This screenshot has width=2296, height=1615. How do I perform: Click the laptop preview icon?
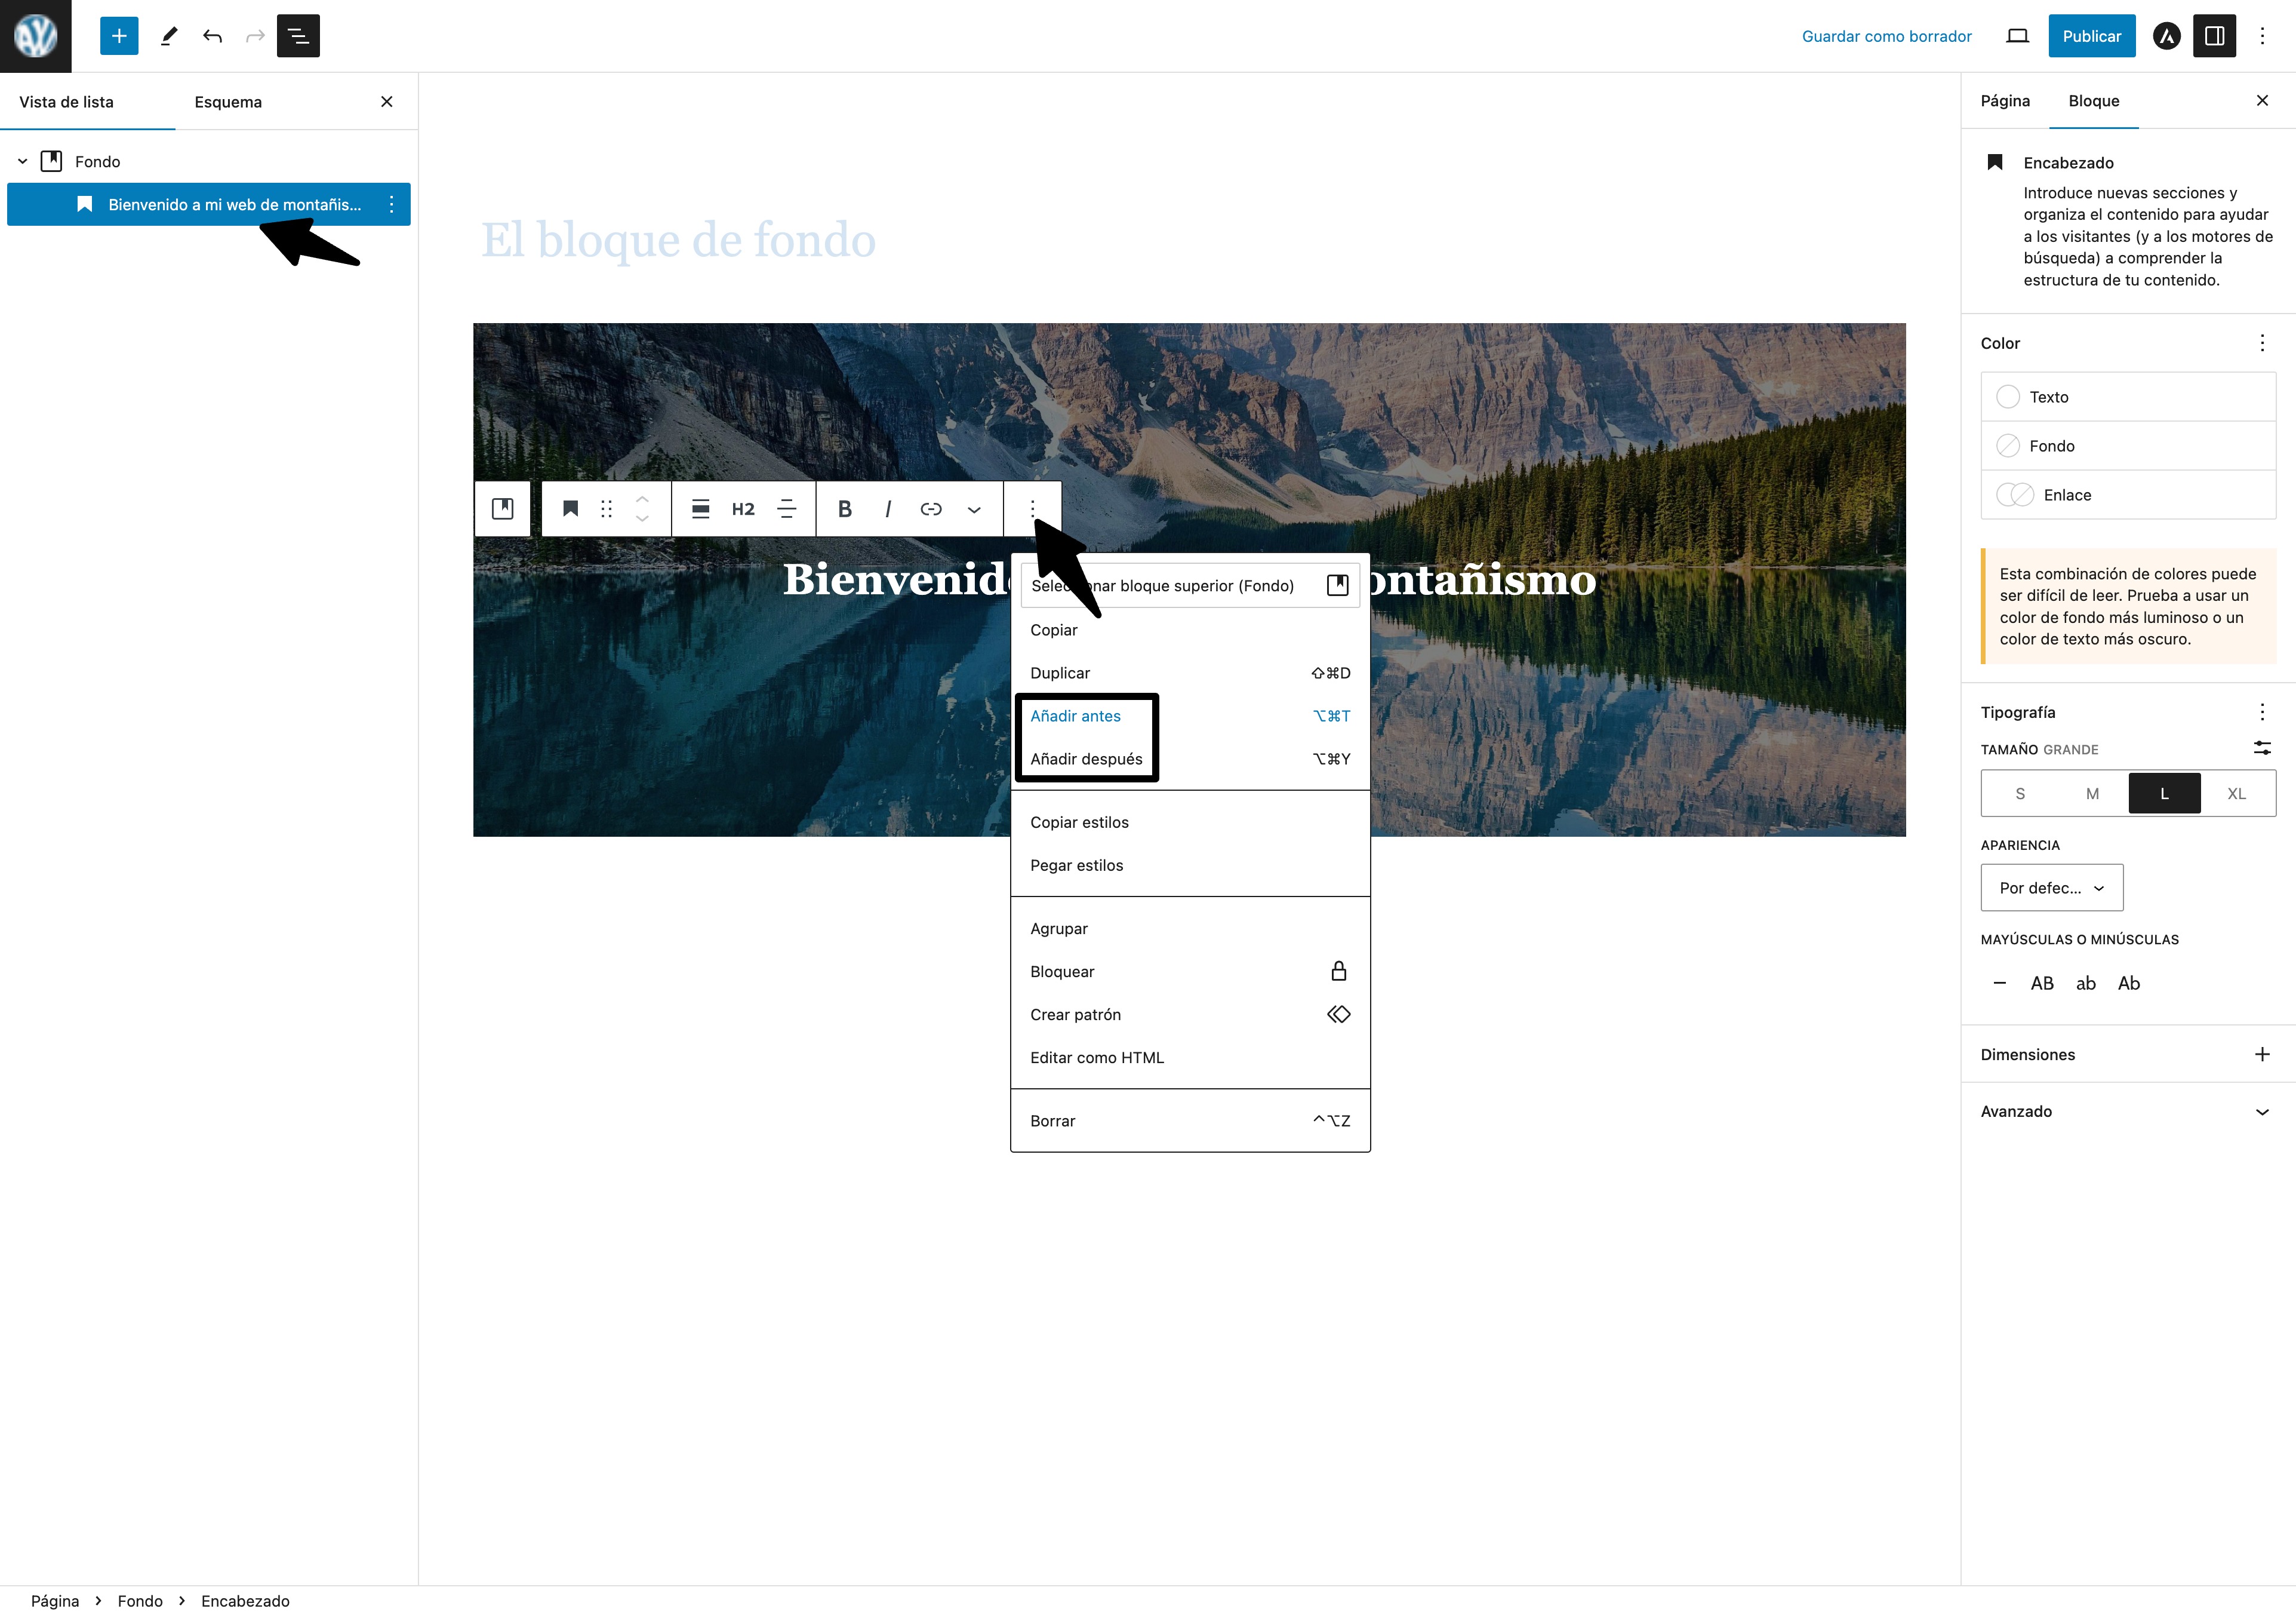(2017, 36)
